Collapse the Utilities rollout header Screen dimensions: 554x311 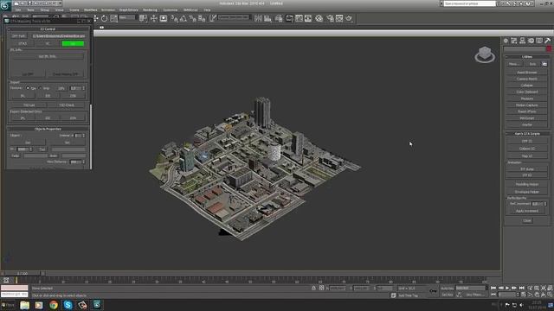click(527, 57)
